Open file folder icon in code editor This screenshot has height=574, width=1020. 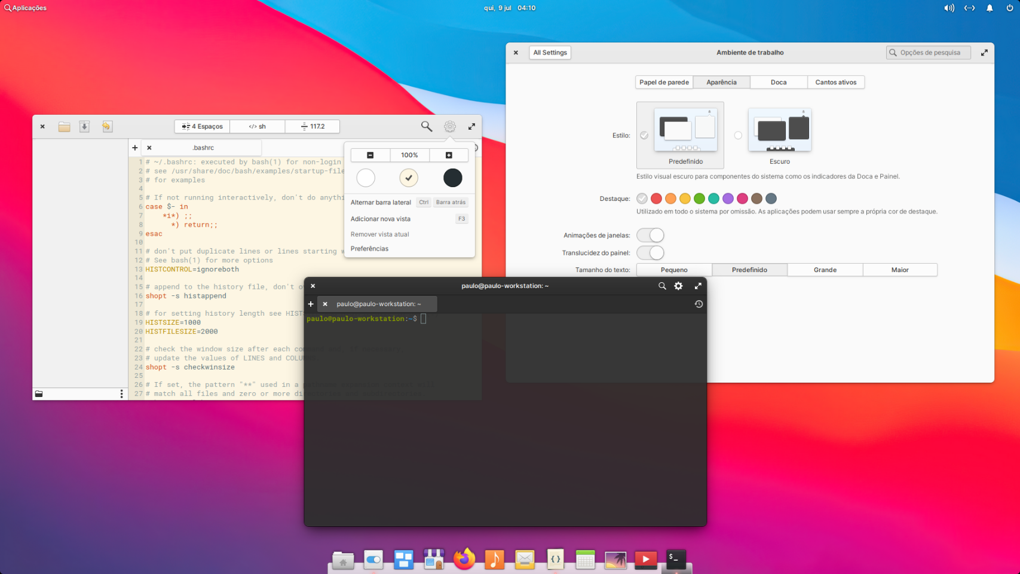tap(64, 127)
